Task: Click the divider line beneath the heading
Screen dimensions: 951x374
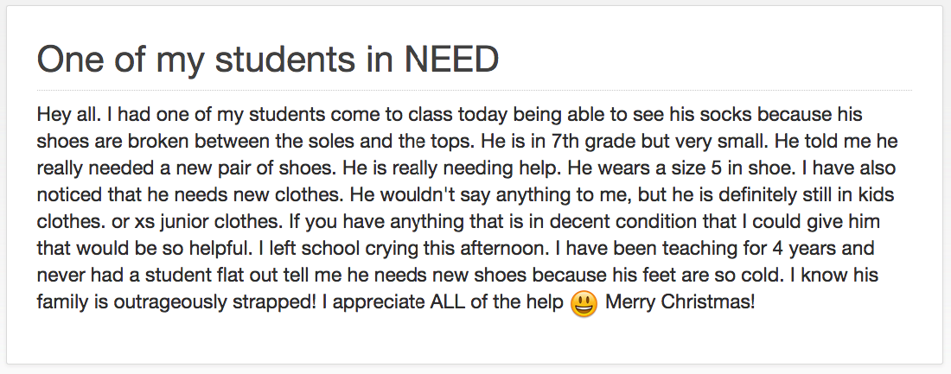Action: click(474, 90)
